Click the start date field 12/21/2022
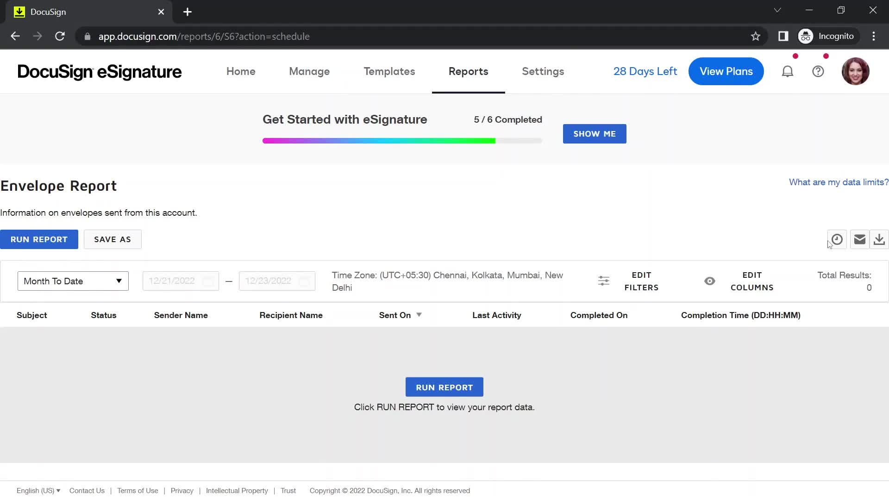This screenshot has width=889, height=500. [181, 281]
